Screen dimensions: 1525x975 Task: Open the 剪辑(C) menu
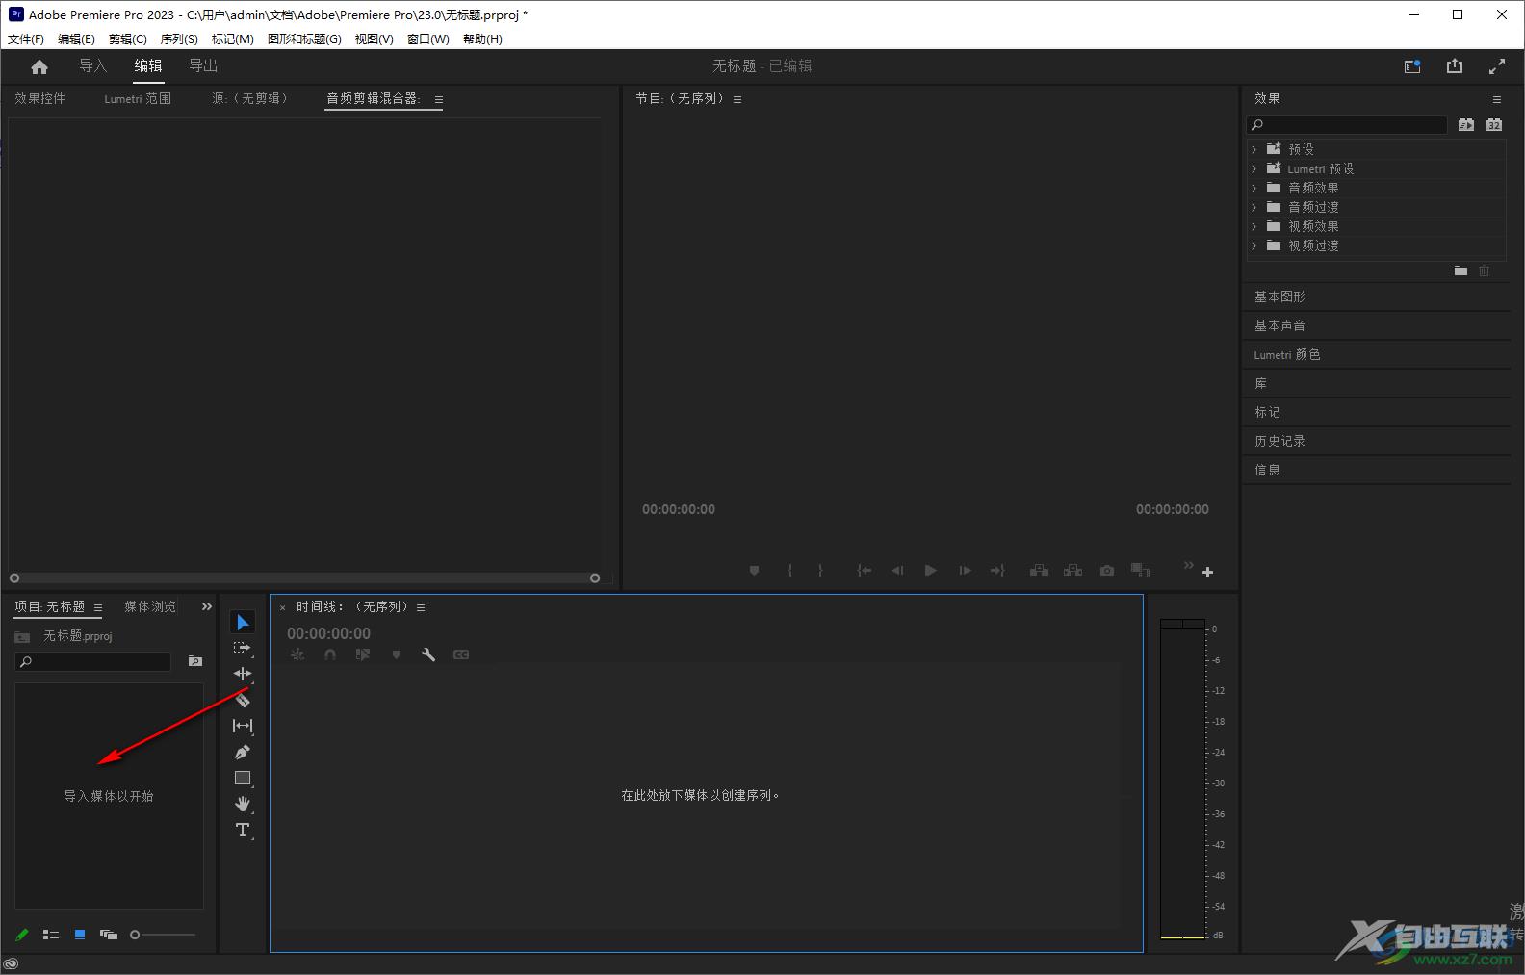(x=128, y=39)
